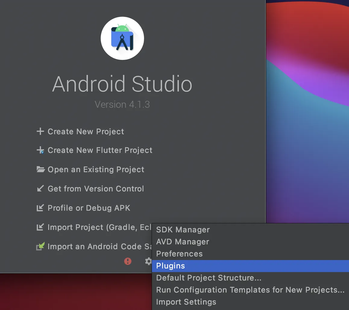Click the import icon beside Profile or Debug APK
Screen dimensions: 349x310
tap(40, 208)
